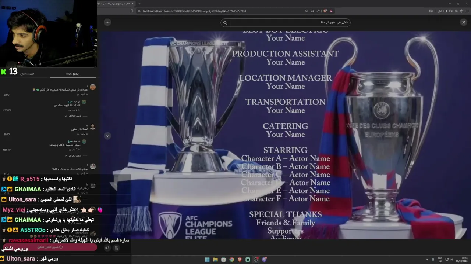Open the playlist music note icon
471x264 pixels.
coord(440,11)
